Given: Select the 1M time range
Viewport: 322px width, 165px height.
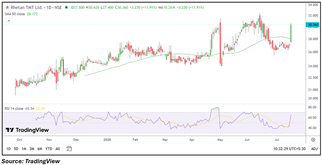Looking at the screenshot, I should click(x=24, y=149).
